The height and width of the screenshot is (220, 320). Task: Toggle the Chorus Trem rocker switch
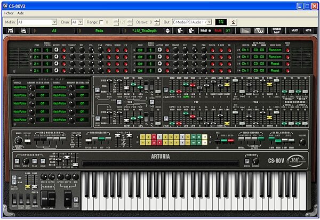[x=44, y=199]
